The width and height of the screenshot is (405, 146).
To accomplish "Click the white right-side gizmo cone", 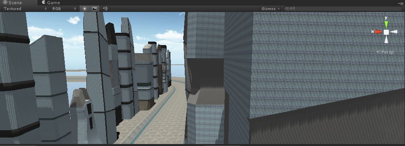I will point(394,32).
